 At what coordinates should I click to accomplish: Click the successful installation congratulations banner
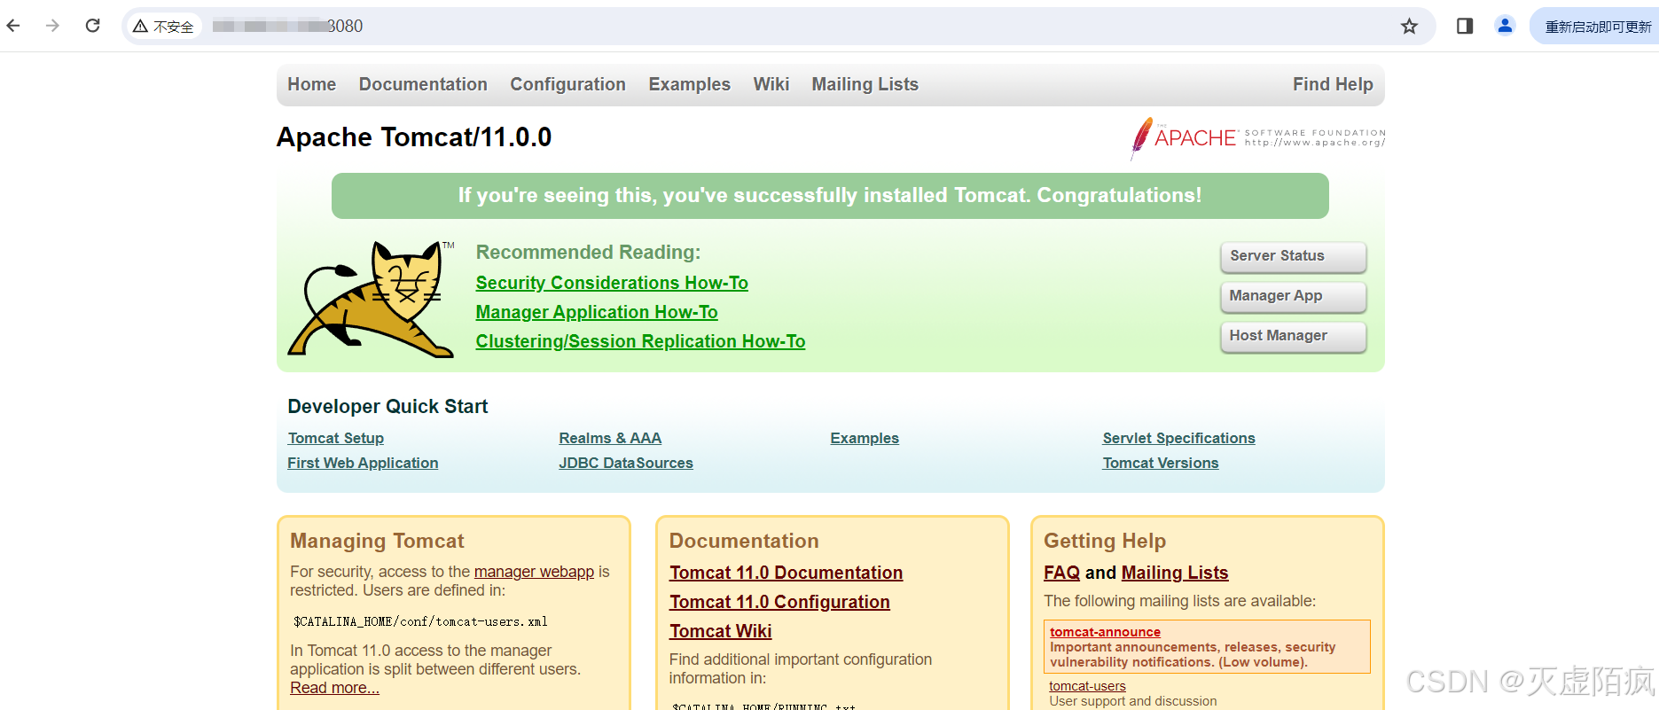830,196
